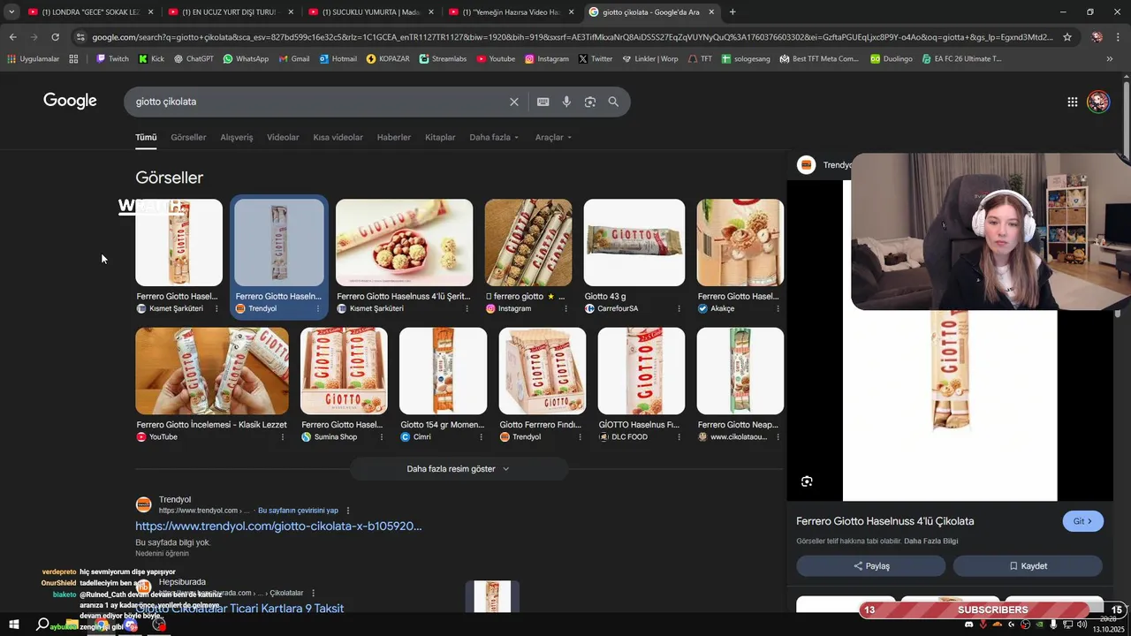Click the Git button in image preview
The height and width of the screenshot is (636, 1131).
coord(1082,521)
